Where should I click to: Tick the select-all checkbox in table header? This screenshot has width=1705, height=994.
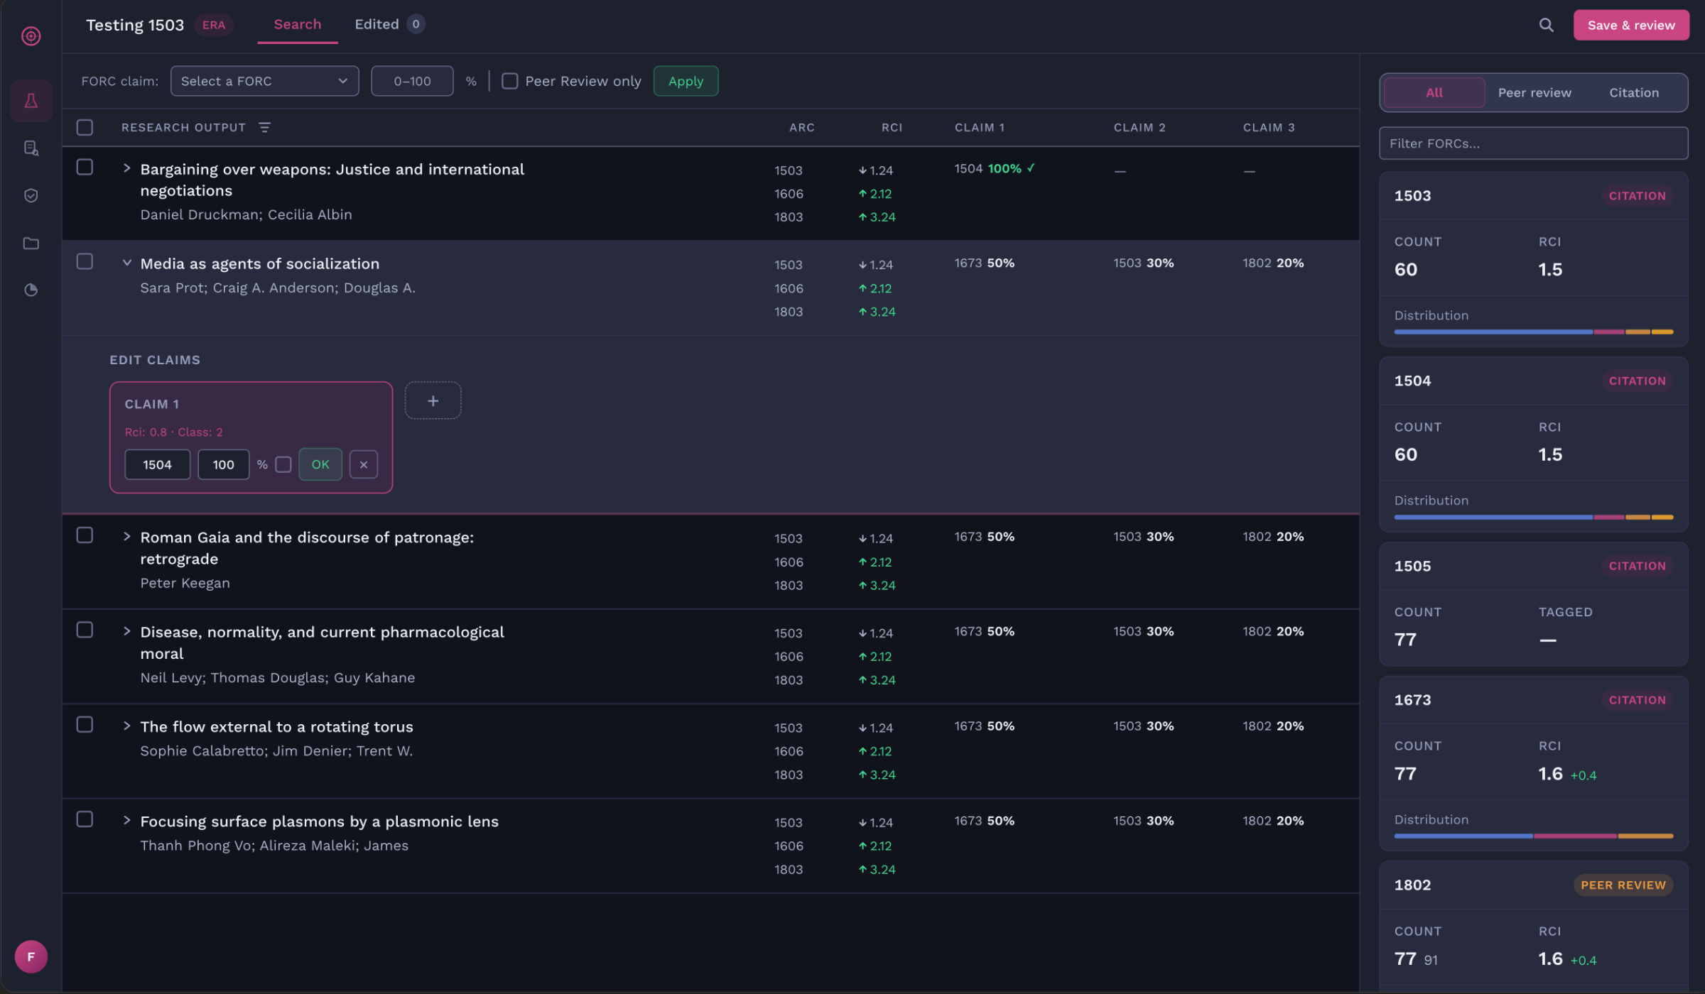point(85,127)
